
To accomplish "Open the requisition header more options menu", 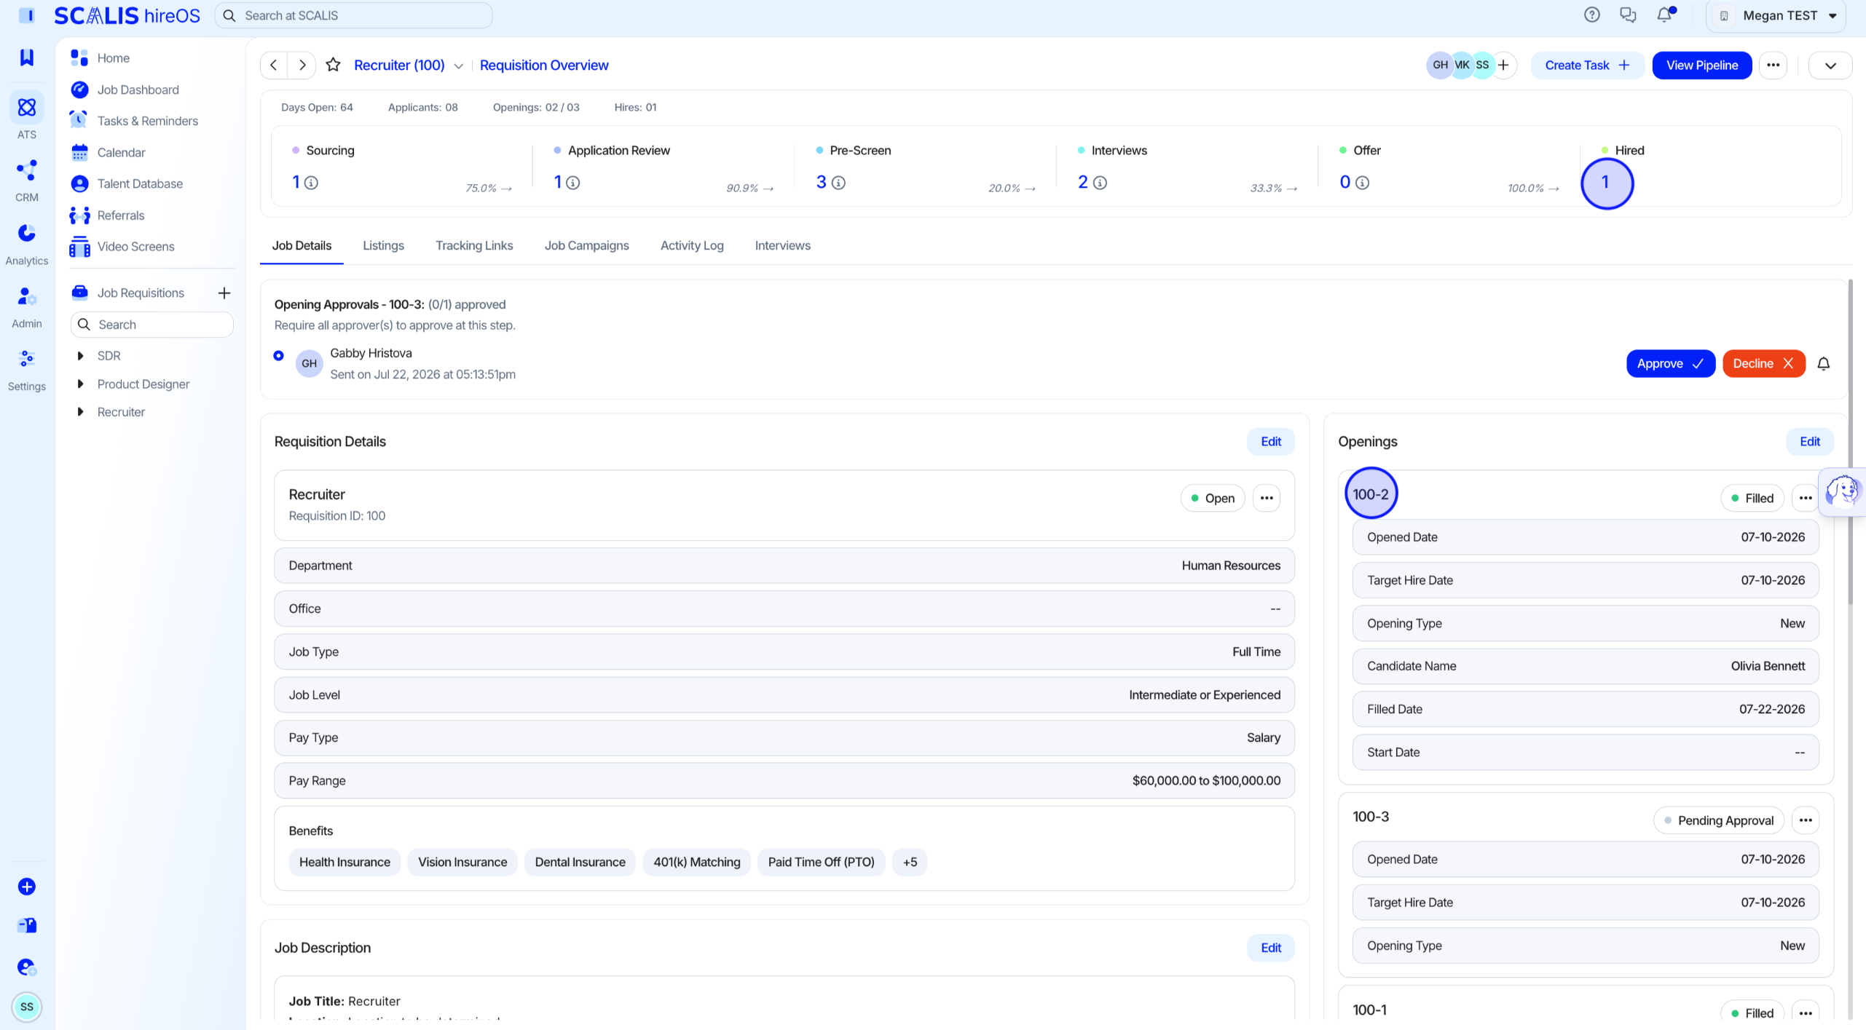I will coord(1774,65).
